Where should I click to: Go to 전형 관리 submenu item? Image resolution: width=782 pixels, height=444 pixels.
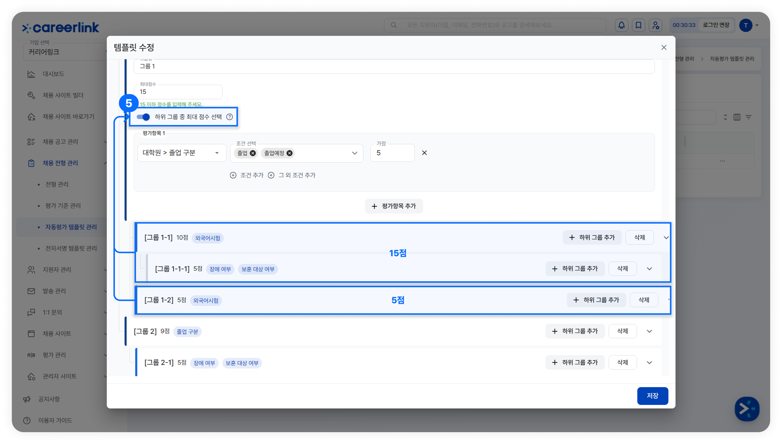coord(57,185)
